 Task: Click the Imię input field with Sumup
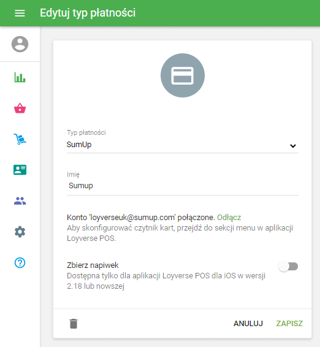(183, 186)
